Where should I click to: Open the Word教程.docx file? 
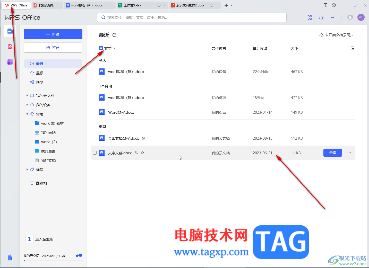(223, 112)
